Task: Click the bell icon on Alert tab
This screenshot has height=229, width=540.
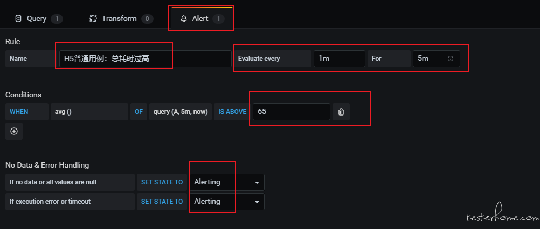Action: pyautogui.click(x=184, y=18)
